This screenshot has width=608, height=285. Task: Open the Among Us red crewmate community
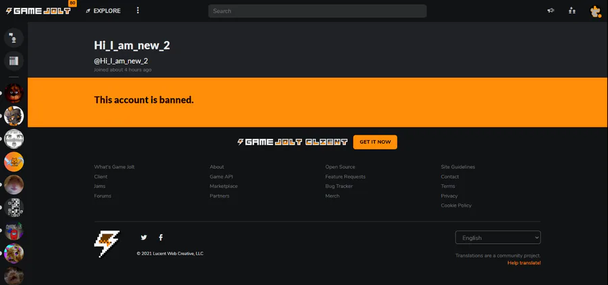[x=14, y=231]
